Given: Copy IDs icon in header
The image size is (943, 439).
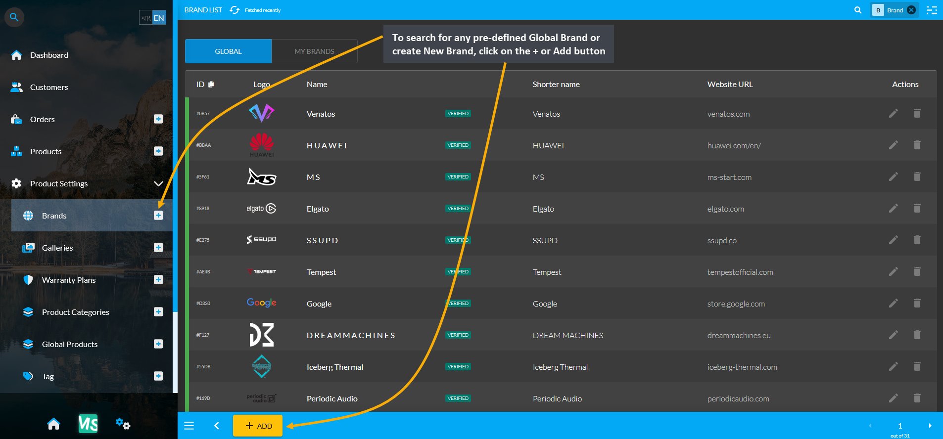Looking at the screenshot, I should click(x=211, y=84).
